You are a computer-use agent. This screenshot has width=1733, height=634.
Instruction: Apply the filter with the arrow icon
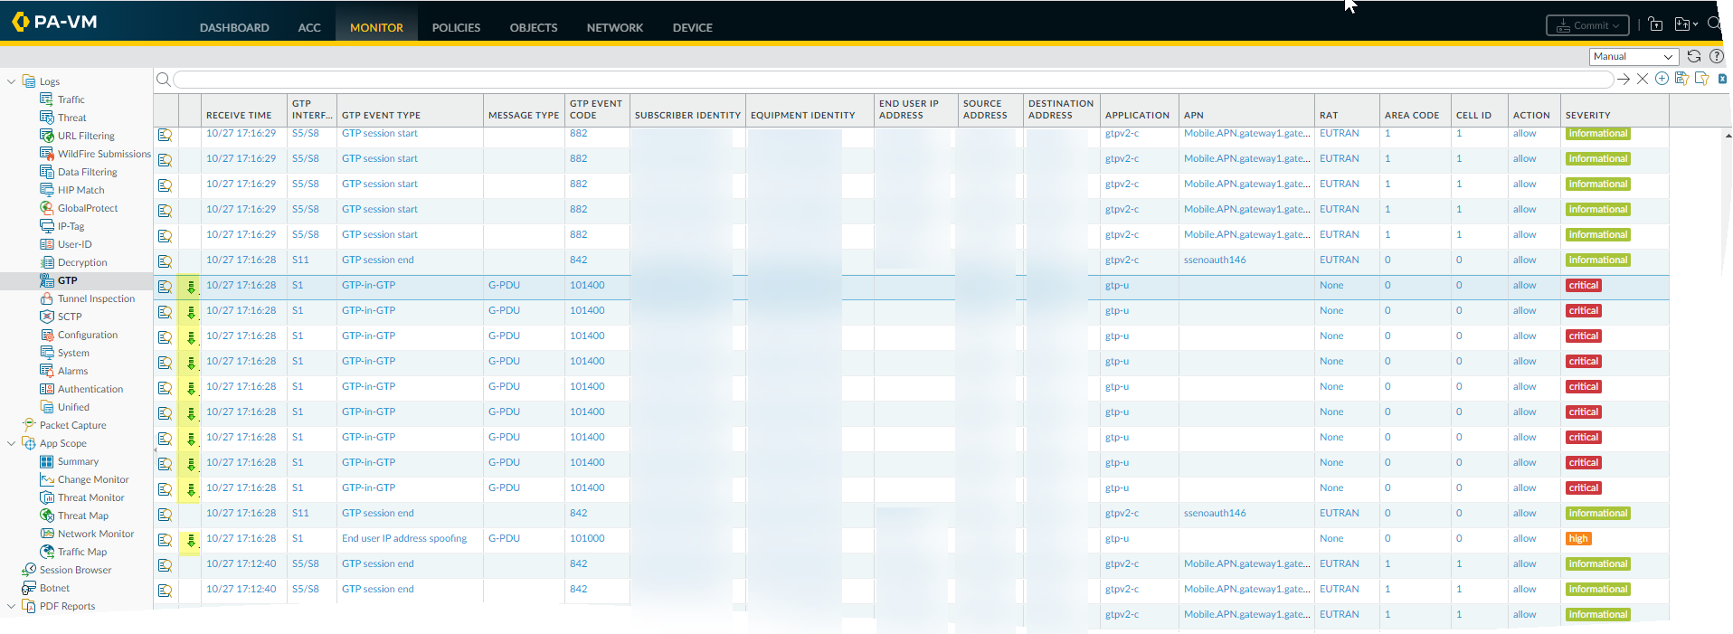(1624, 80)
